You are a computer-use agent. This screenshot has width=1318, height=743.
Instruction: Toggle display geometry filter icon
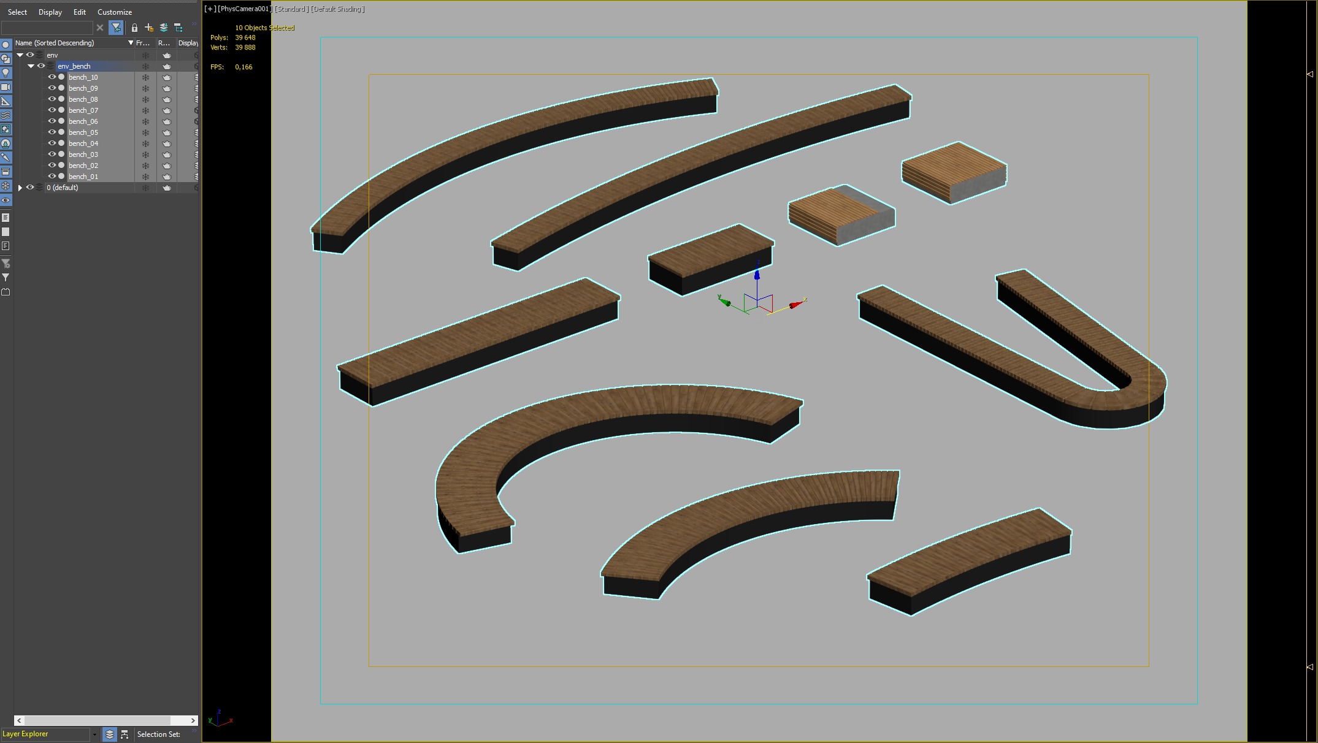coord(6,45)
